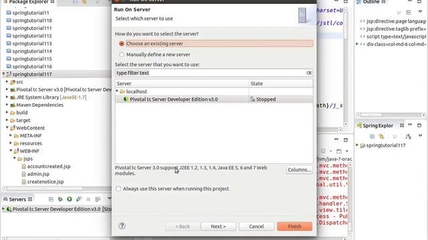Image resolution: width=428 pixels, height=240 pixels.
Task: Expand the META-INF folder
Action: coord(11,135)
